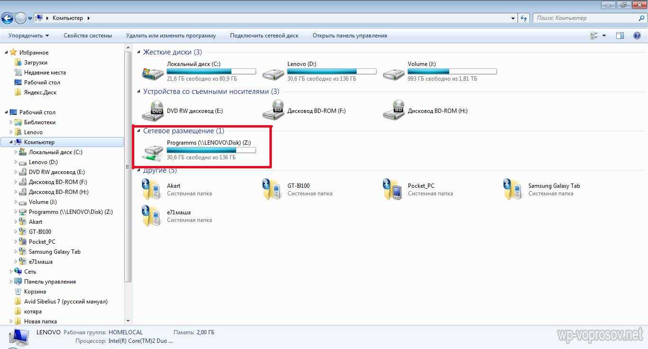
Task: Click Map network drive (Подключить сетевой диск)
Action: click(x=264, y=36)
